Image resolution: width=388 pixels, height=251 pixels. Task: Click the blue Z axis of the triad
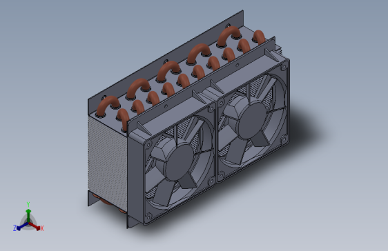22,227
